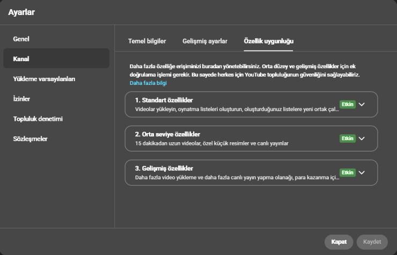
Task: Click the Kaydet button
Action: pos(372,242)
